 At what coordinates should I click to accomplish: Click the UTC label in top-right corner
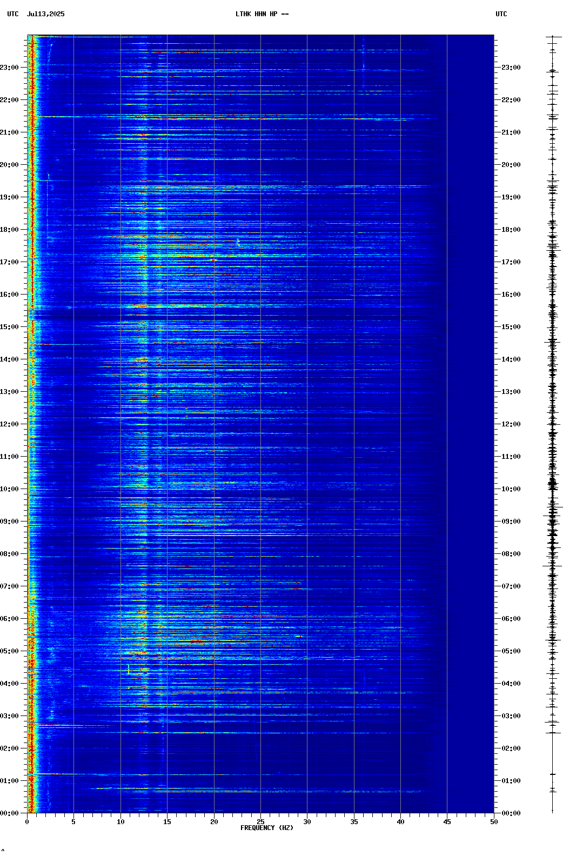click(501, 14)
